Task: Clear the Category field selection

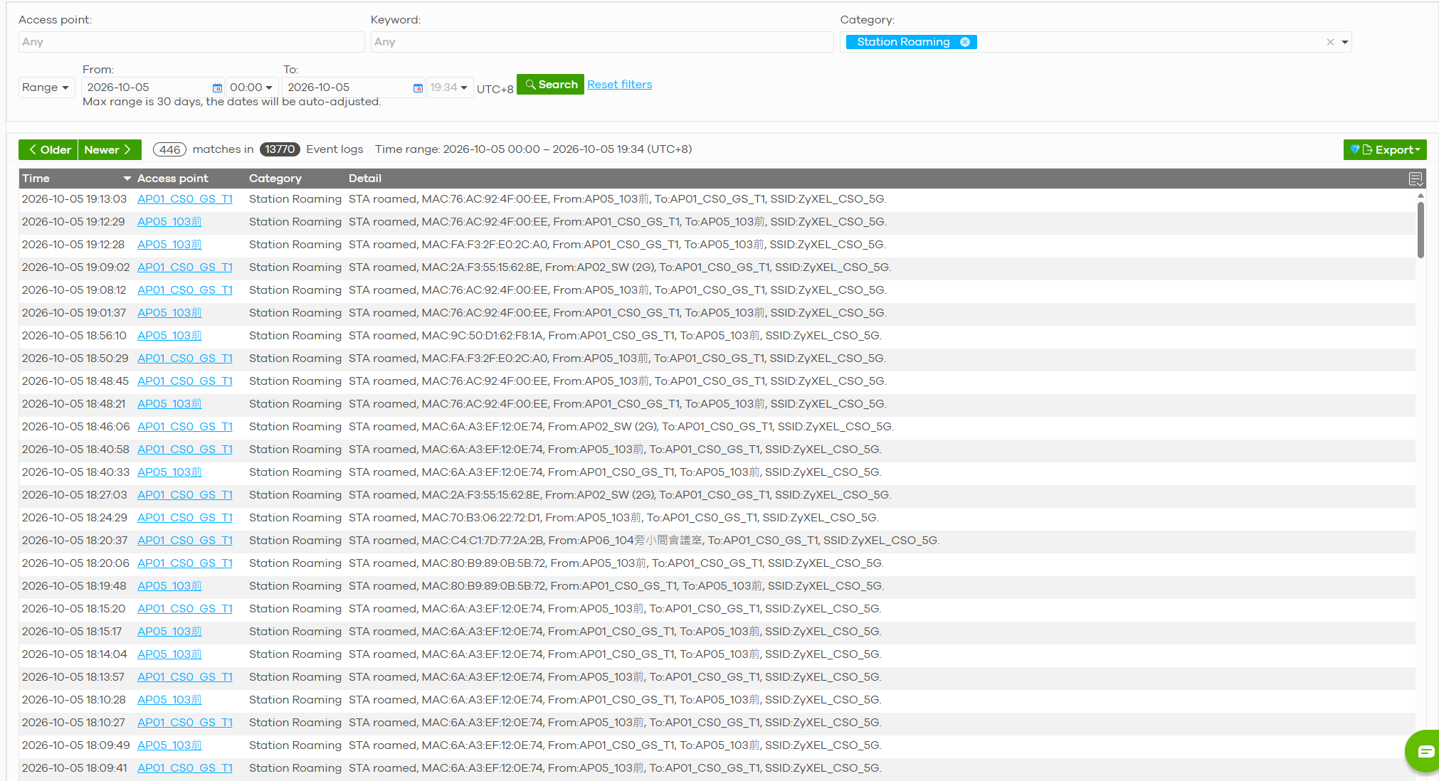Action: click(x=1330, y=42)
